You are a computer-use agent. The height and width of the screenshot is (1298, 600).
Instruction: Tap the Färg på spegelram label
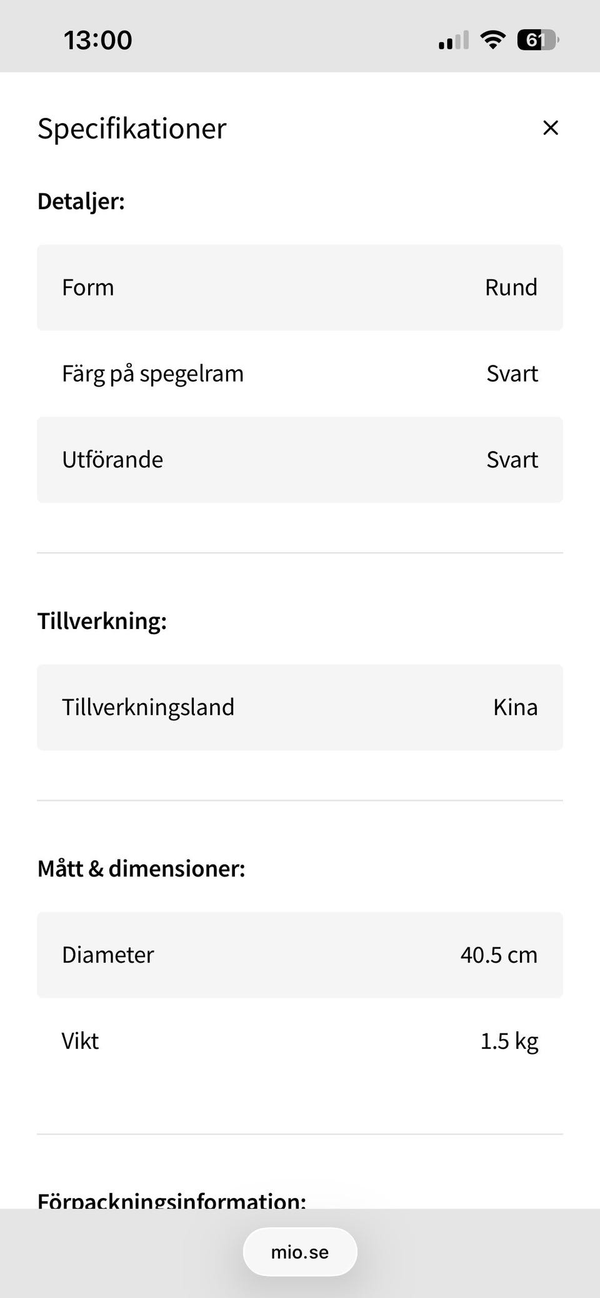(152, 374)
